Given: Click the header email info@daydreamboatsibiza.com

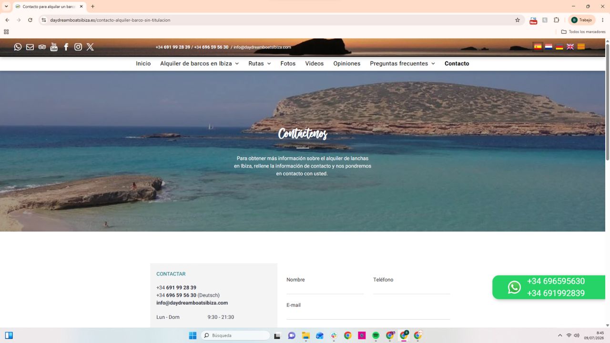Looking at the screenshot, I should pos(262,47).
